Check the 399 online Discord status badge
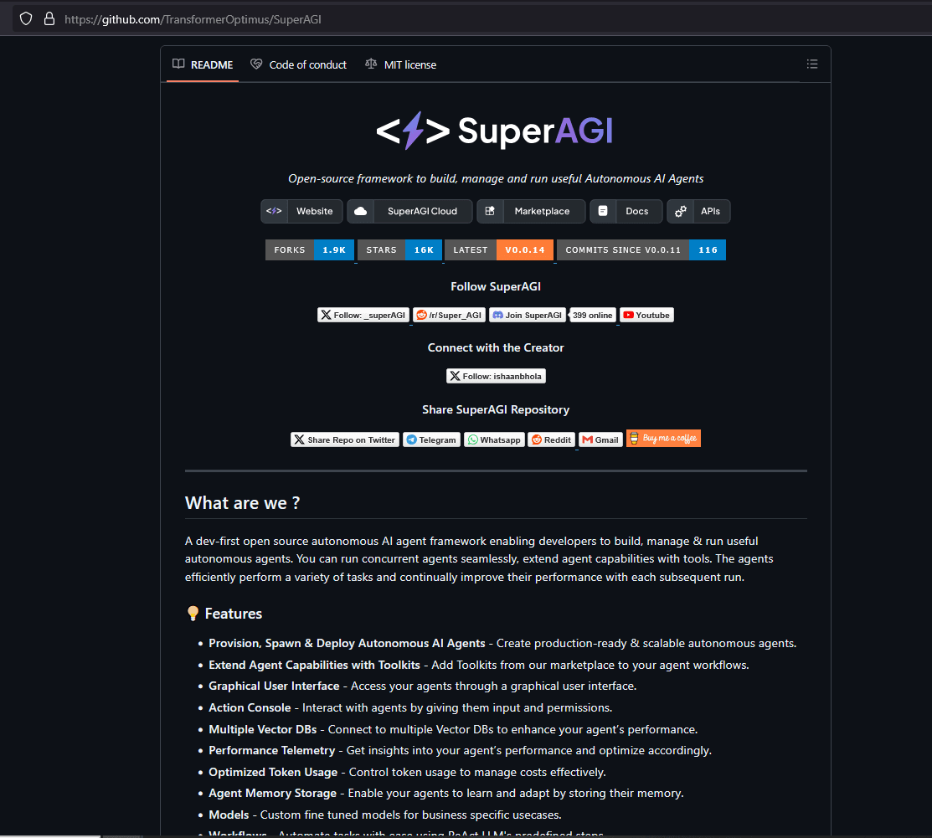932x838 pixels. click(x=592, y=315)
